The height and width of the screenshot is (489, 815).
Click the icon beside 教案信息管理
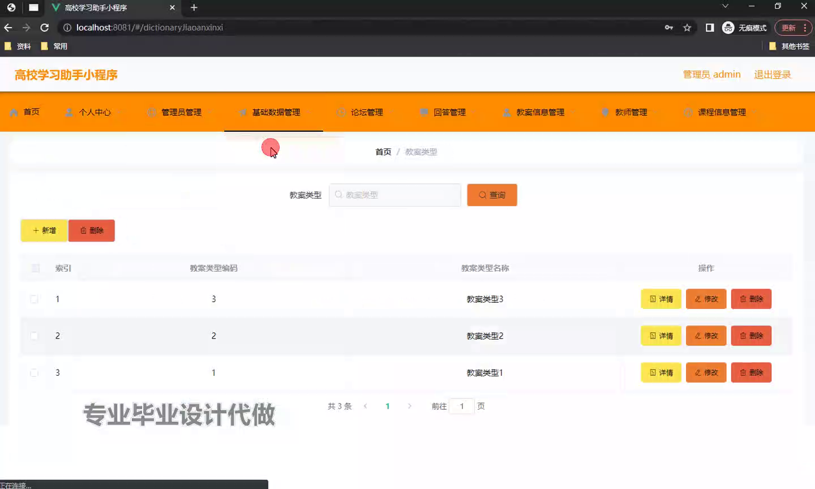coord(507,112)
